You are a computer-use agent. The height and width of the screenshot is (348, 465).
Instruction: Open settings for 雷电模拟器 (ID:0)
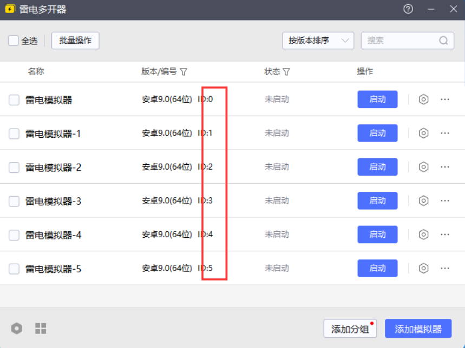pos(423,99)
